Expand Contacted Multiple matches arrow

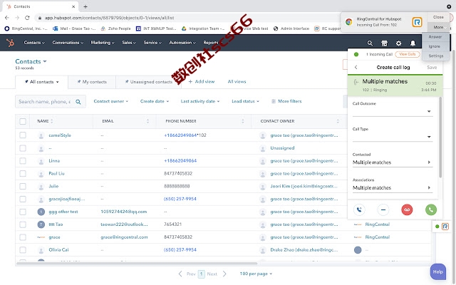coord(429,162)
